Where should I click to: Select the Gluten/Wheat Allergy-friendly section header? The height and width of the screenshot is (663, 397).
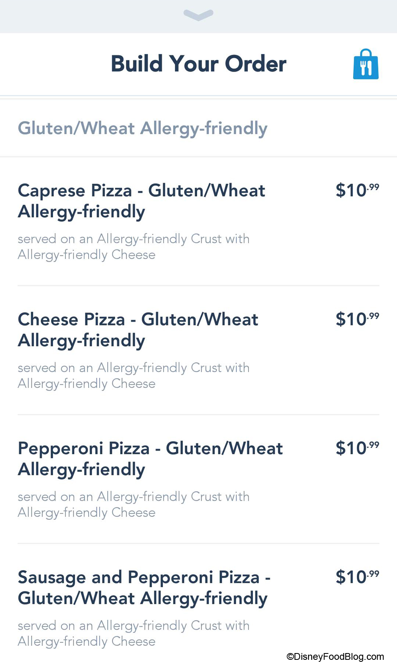[x=143, y=128]
